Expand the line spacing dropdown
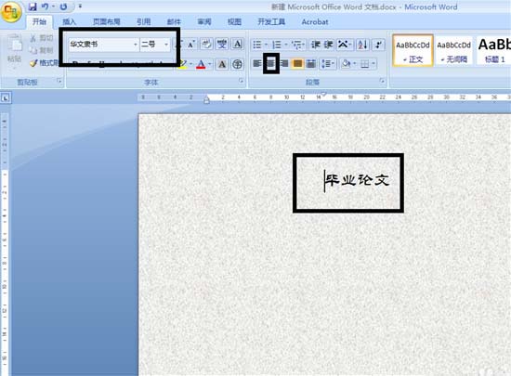This screenshot has width=511, height=376. click(x=328, y=63)
